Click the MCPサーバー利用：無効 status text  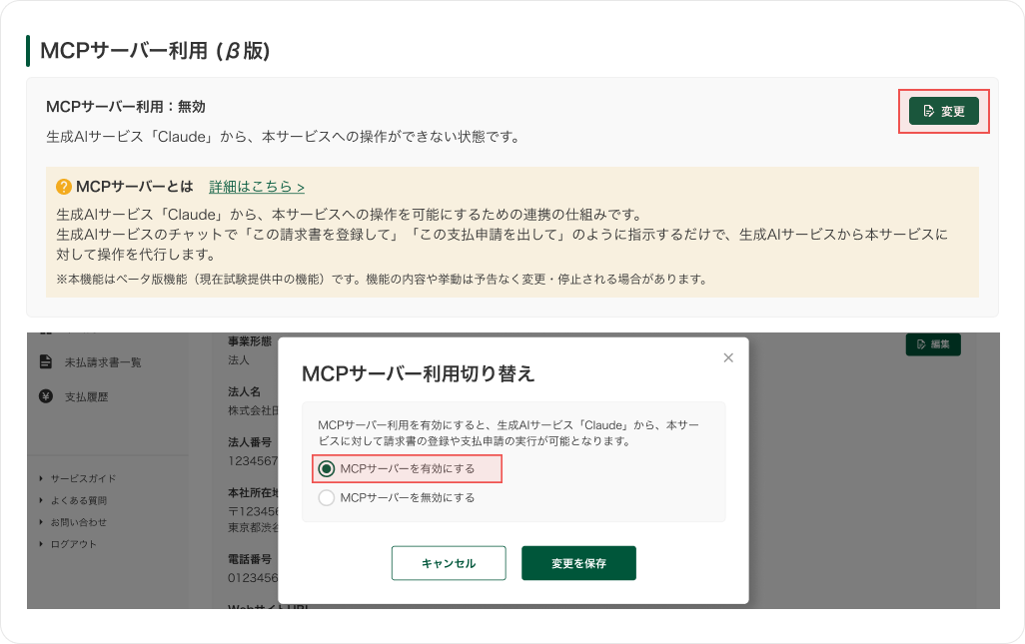(x=126, y=107)
